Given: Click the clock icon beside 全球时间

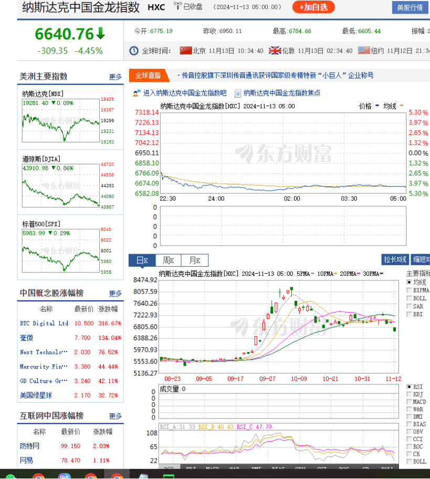Looking at the screenshot, I should [x=134, y=51].
